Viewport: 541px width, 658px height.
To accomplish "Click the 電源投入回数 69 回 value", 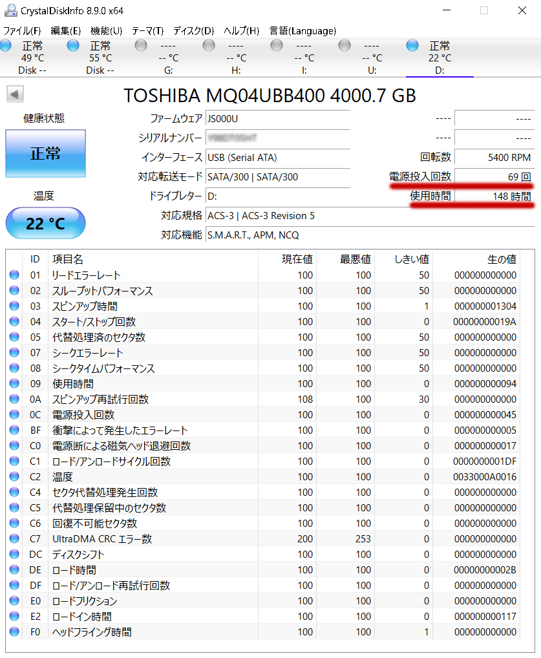I will 494,176.
